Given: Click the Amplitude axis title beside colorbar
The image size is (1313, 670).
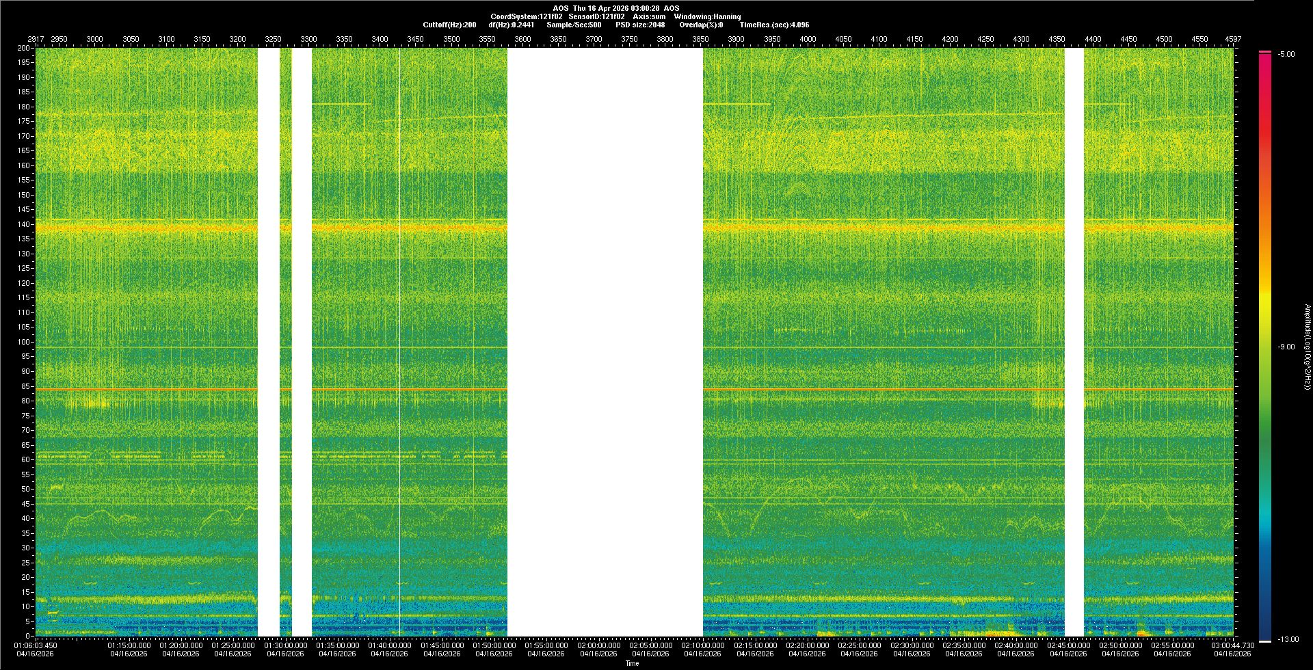Looking at the screenshot, I should coord(1307,347).
